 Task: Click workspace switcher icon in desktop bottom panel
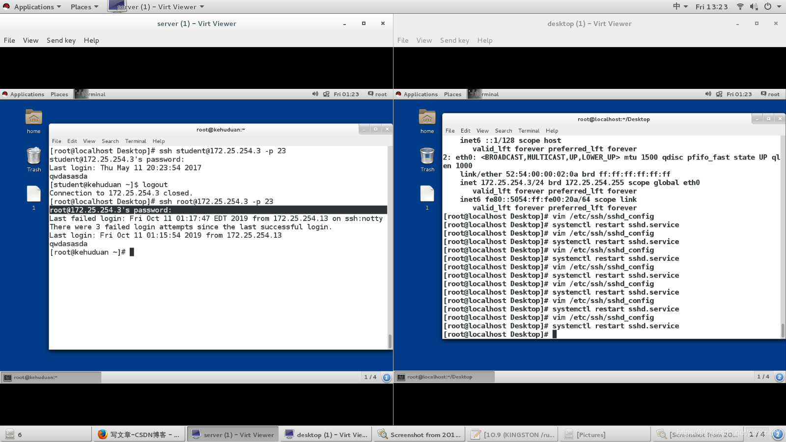point(779,377)
